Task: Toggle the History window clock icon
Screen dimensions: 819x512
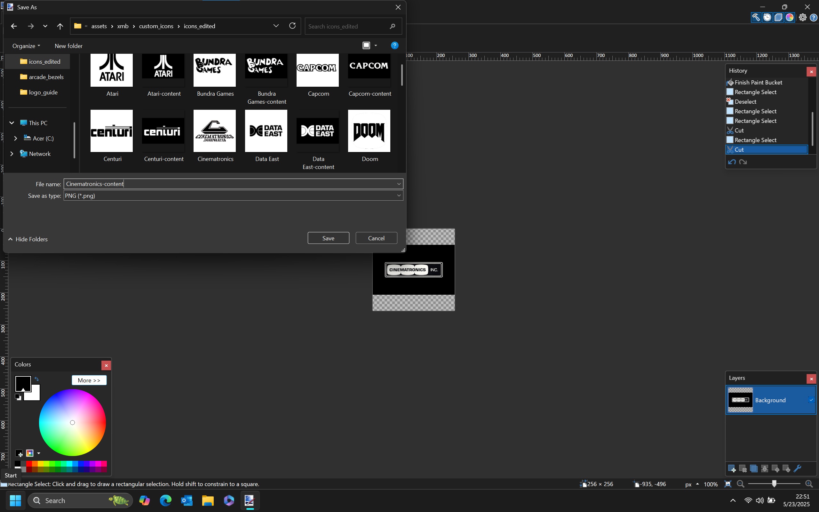Action: coord(767,17)
